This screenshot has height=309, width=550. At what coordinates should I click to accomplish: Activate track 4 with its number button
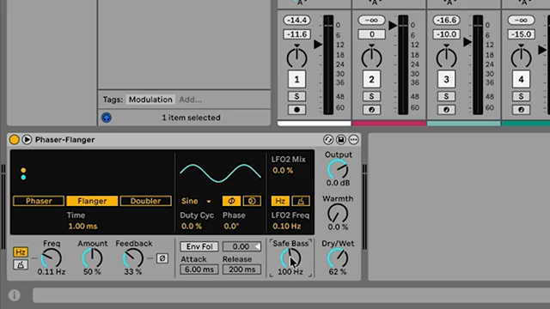click(521, 80)
